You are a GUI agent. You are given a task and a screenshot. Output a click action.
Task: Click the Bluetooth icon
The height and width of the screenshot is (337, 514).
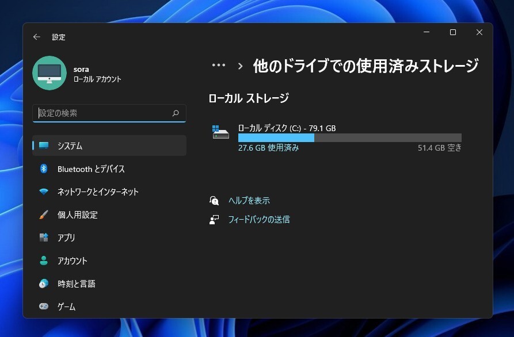[x=44, y=168]
